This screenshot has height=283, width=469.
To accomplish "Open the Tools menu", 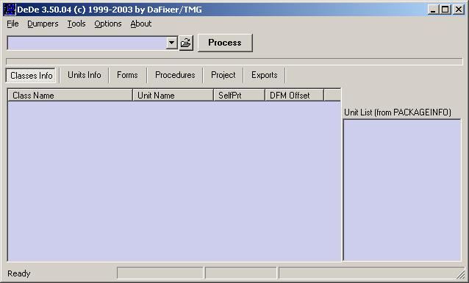I will tap(76, 24).
